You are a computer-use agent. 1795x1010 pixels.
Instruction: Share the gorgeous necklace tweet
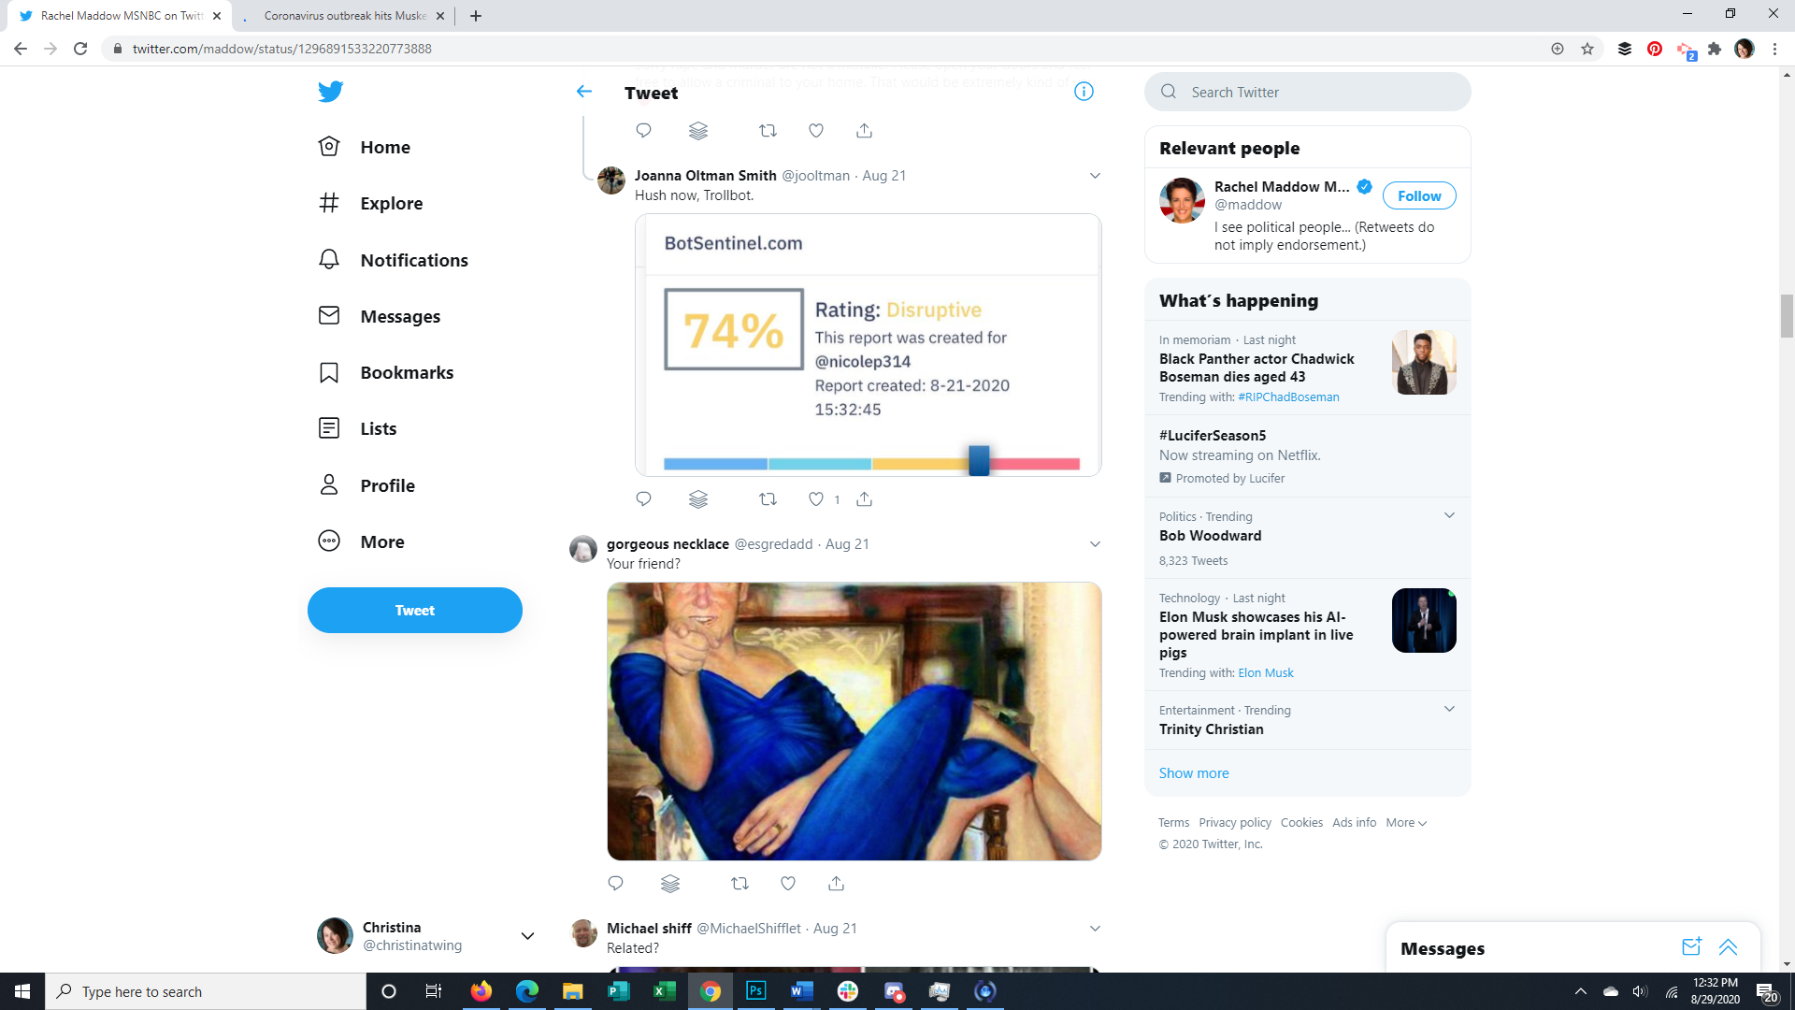[x=836, y=883]
